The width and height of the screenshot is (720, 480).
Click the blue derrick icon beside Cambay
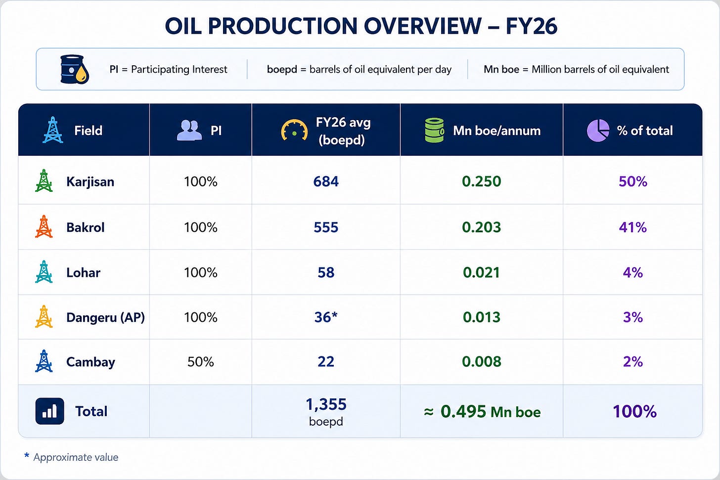44,361
